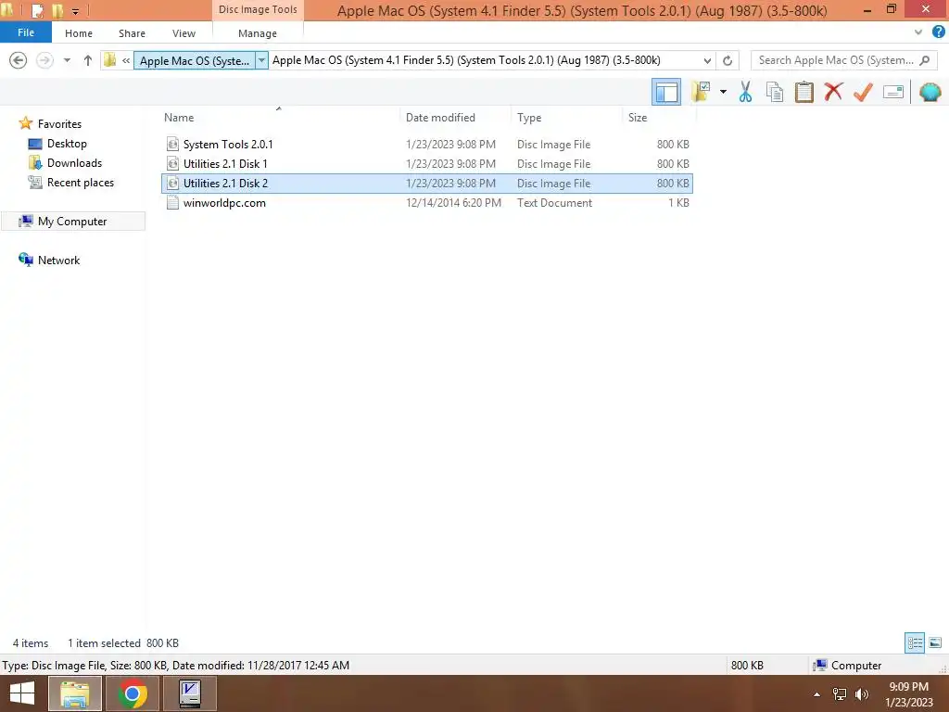Open Downloads in the navigation pane
The height and width of the screenshot is (712, 949).
point(74,163)
